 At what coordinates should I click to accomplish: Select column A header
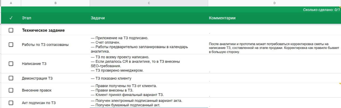[x=11, y=3]
